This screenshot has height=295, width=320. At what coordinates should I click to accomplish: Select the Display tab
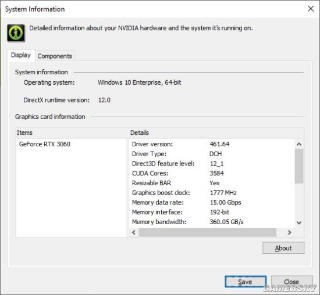(21, 55)
